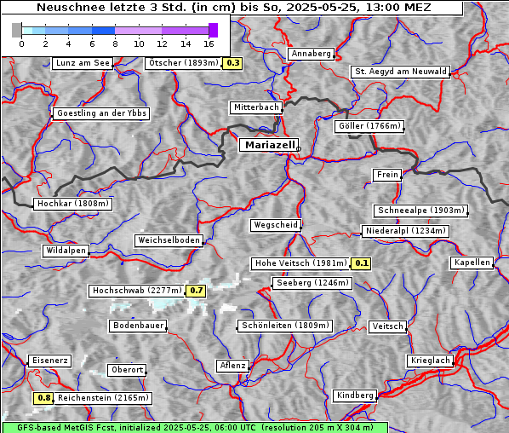
Task: Click the Schneealpe (1903m) label
Action: [x=421, y=211]
